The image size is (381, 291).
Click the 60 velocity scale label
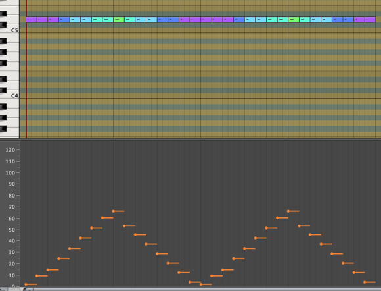12,218
